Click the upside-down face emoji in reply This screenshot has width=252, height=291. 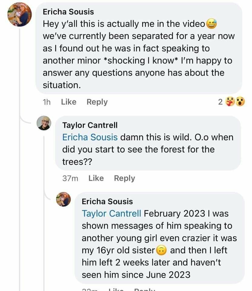pos(161,250)
